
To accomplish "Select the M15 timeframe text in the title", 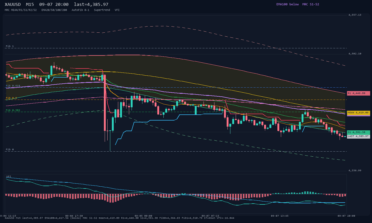I will click(30, 4).
